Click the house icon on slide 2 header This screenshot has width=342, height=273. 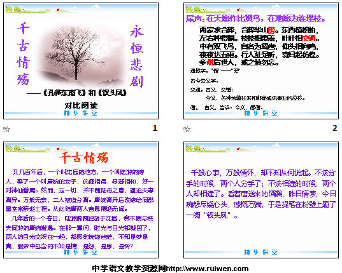189,10
